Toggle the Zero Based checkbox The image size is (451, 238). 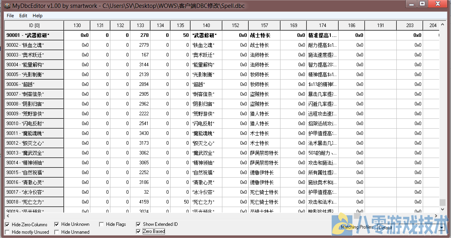coord(138,232)
